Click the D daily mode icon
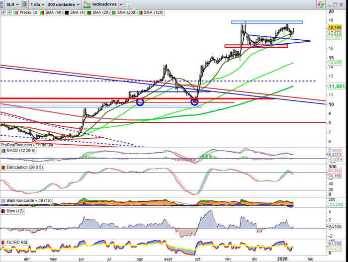This screenshot has height=262, width=348. 24,4
